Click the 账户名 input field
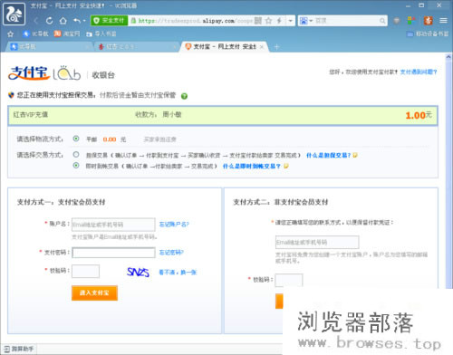The image size is (453, 355). pyautogui.click(x=113, y=225)
